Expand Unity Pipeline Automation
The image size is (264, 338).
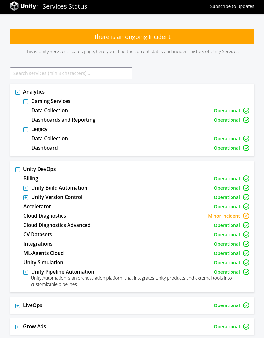point(26,272)
